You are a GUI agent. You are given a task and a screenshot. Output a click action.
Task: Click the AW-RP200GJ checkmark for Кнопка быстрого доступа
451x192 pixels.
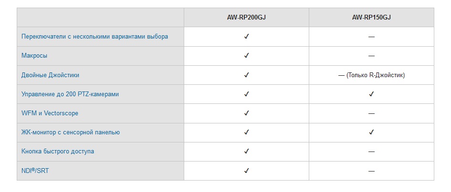[x=246, y=151]
